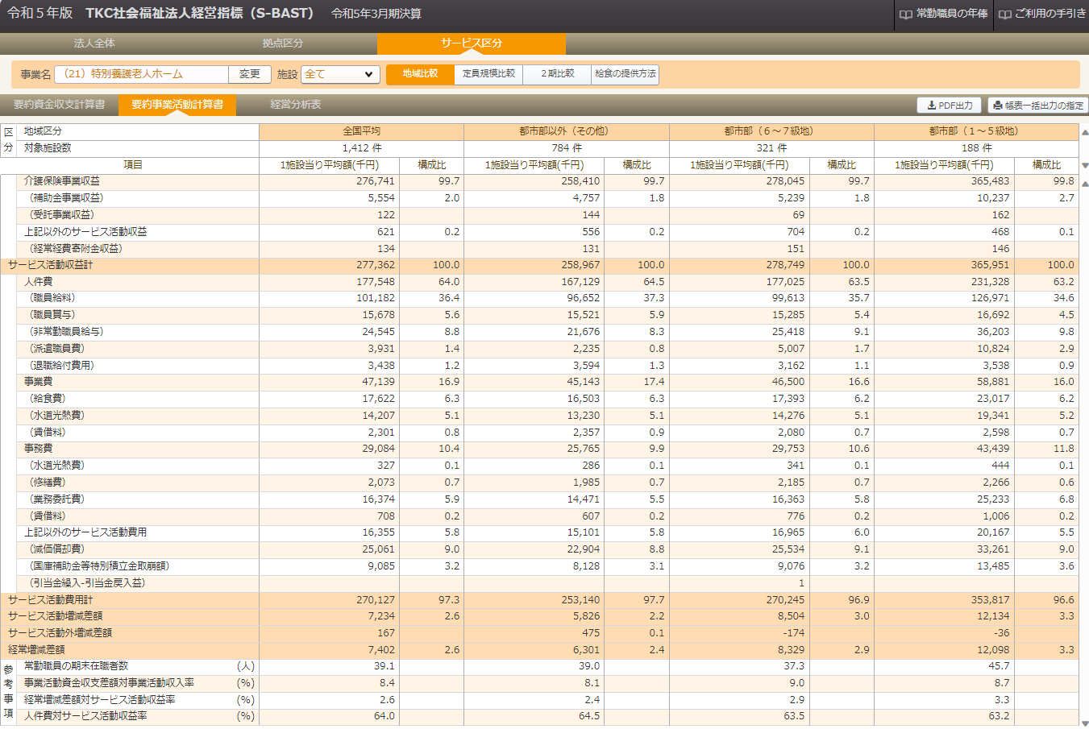Switch to 定員規模比較 comparison mode

point(488,74)
